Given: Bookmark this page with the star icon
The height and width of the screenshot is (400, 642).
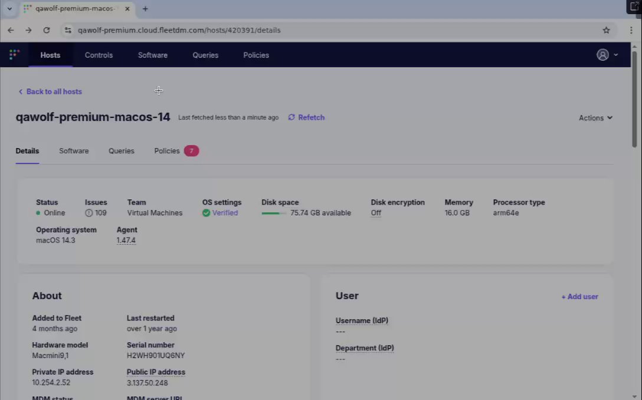Looking at the screenshot, I should pos(606,30).
